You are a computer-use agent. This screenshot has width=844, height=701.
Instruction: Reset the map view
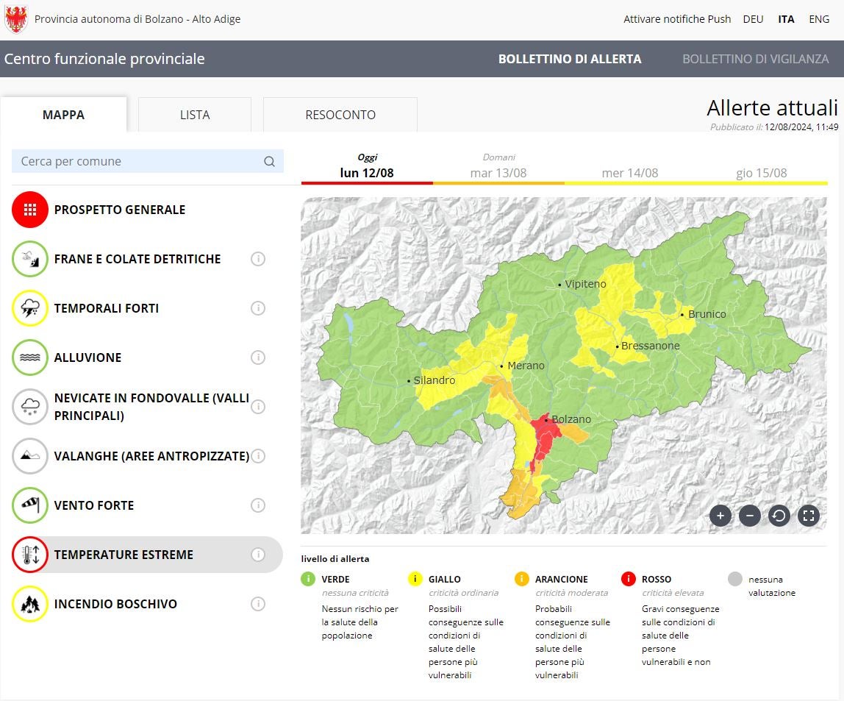[779, 516]
